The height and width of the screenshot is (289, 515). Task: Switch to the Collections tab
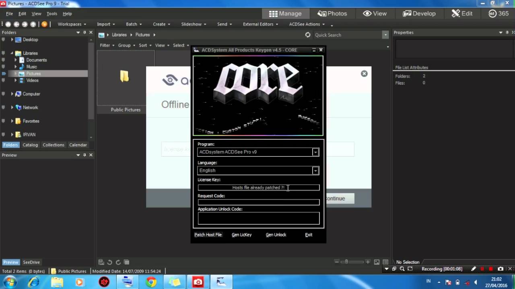click(54, 145)
